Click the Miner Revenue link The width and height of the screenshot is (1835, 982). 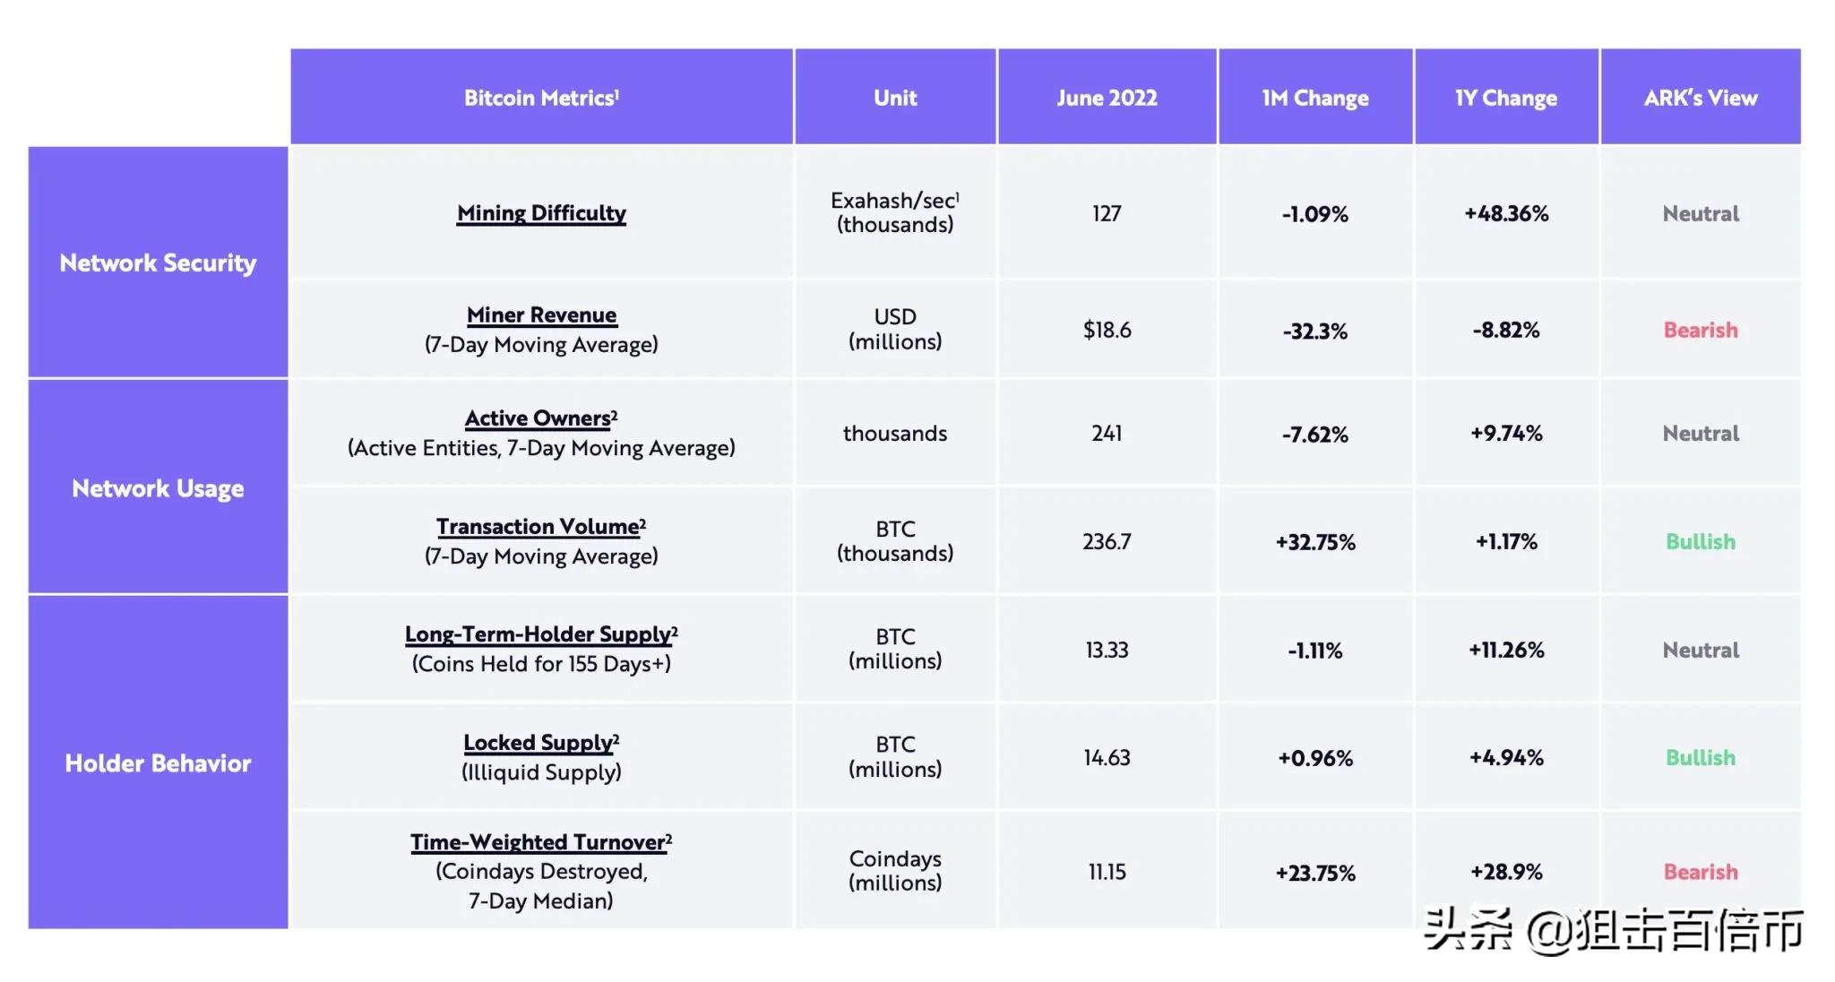(541, 315)
